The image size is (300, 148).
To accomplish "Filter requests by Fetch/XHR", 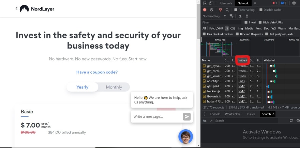I will point(216,29).
